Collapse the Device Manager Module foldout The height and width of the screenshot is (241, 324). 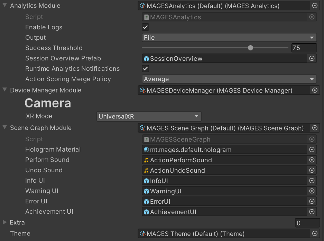(4, 90)
